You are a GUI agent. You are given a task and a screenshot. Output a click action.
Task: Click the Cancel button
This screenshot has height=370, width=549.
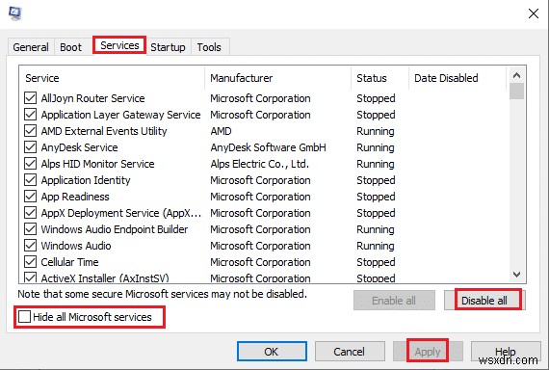(350, 352)
